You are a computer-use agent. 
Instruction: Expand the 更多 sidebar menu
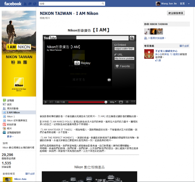[x=10, y=136]
